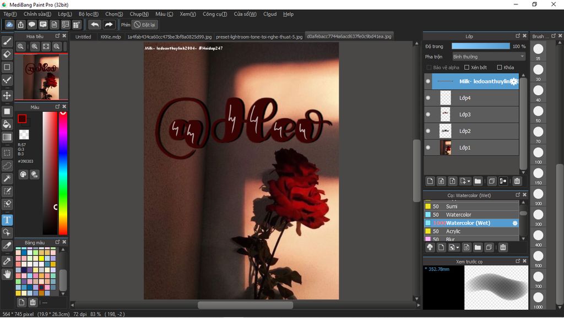Image resolution: width=564 pixels, height=318 pixels.
Task: Float the Lớp layers panel
Action: (518, 36)
